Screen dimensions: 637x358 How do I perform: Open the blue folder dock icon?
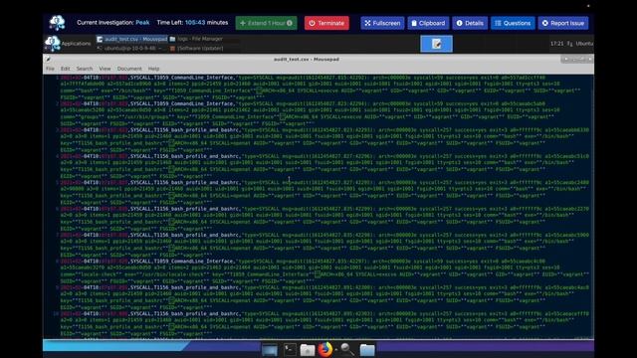pyautogui.click(x=367, y=350)
